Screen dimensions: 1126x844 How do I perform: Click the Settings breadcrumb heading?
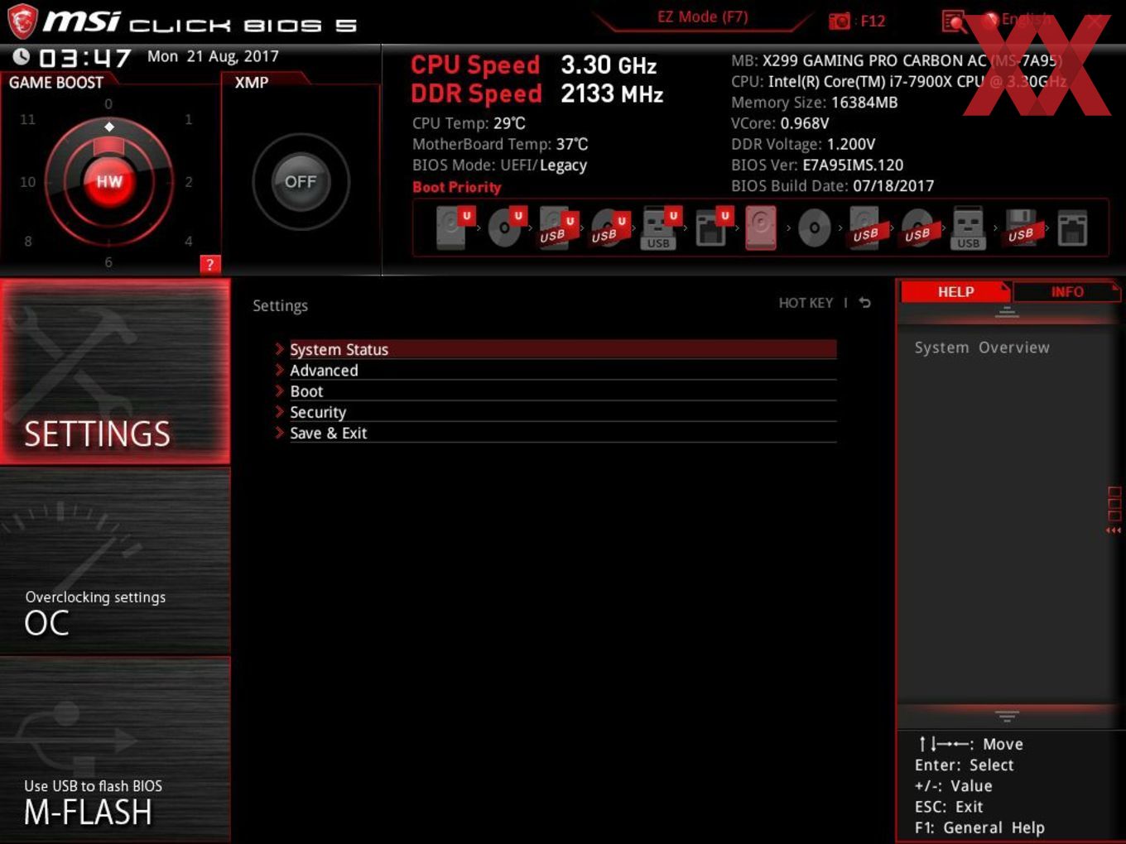[x=280, y=305]
